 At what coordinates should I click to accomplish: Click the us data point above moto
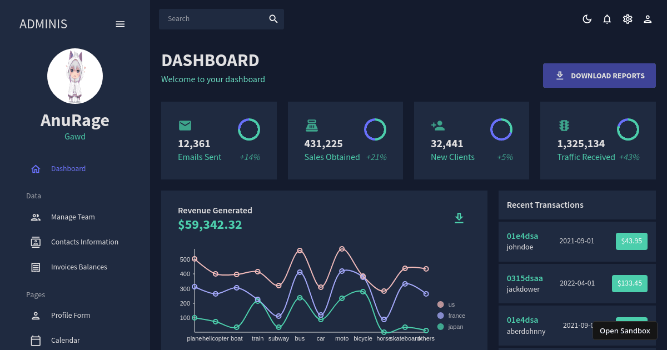342,249
